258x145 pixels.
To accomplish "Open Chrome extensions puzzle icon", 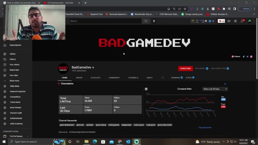I will click(224, 9).
